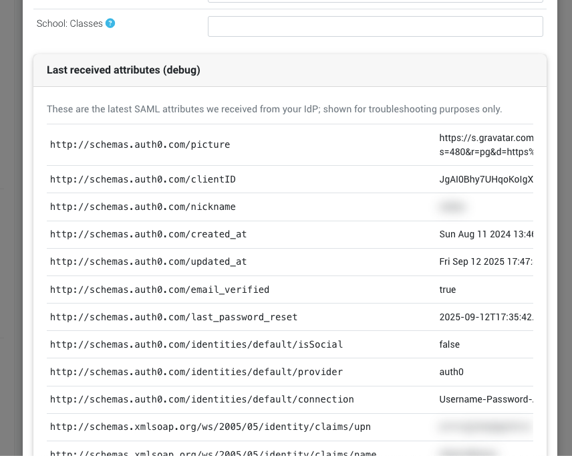Select the auth0.com/updated_at attribute name
This screenshot has width=572, height=456.
148,261
